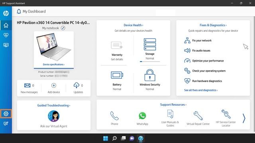Click the Fix your network icon
Image resolution: width=255 pixels, height=143 pixels.
[187, 41]
